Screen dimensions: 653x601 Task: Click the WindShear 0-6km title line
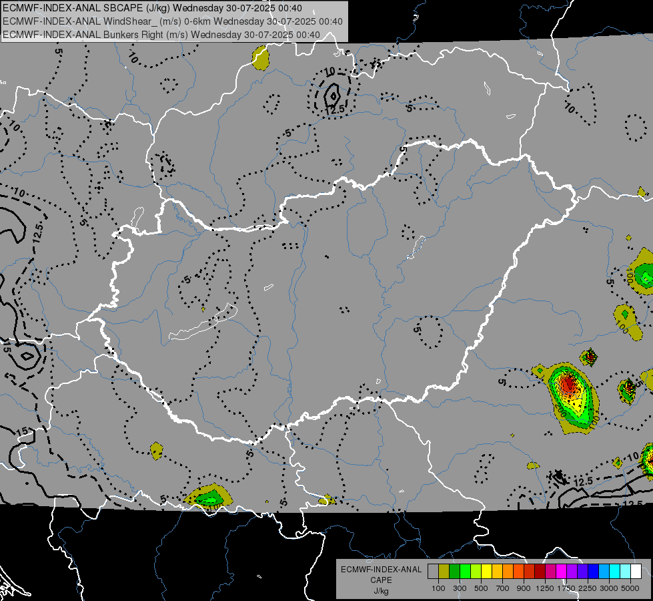pyautogui.click(x=173, y=21)
